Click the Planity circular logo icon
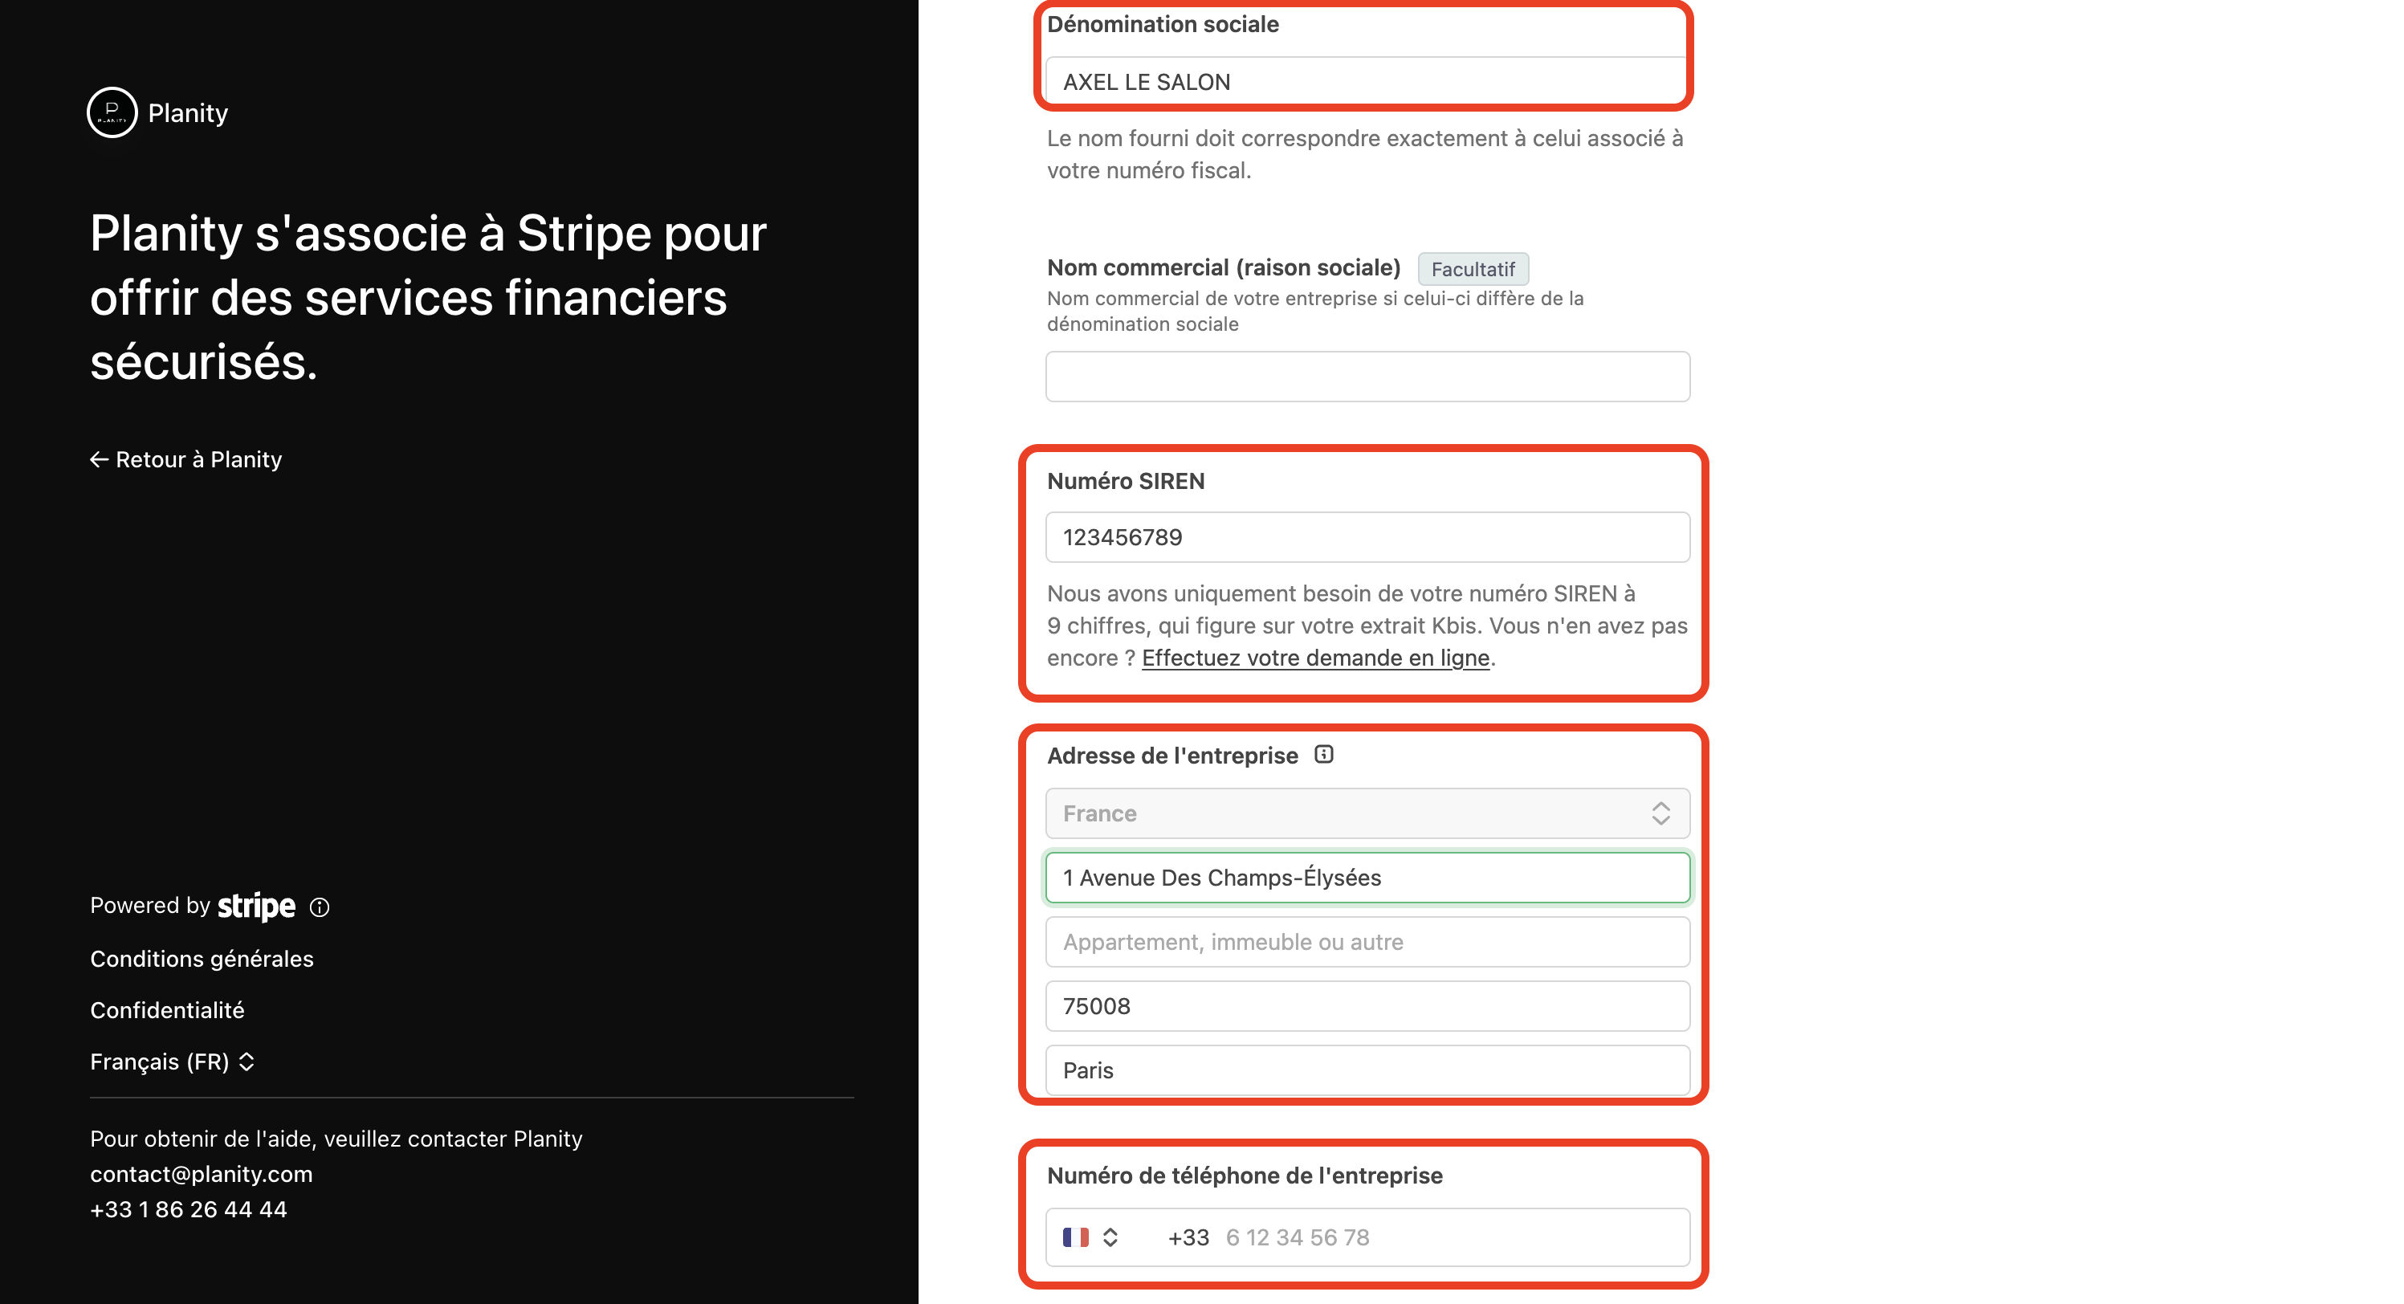This screenshot has height=1304, width=2404. point(112,113)
